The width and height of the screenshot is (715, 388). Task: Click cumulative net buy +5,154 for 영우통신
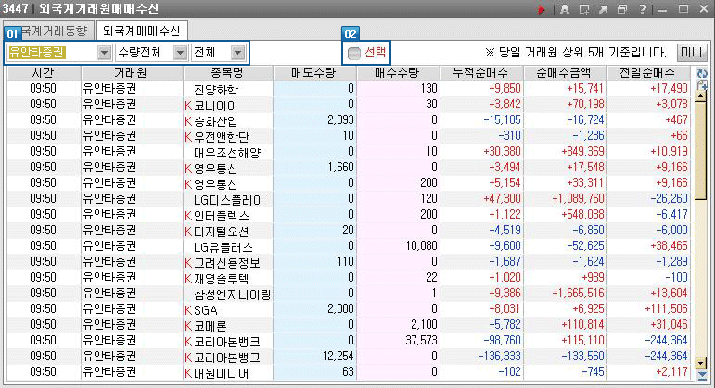504,183
